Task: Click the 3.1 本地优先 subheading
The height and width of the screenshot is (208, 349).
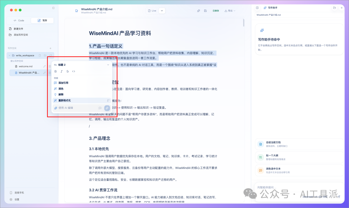Action: coord(99,149)
